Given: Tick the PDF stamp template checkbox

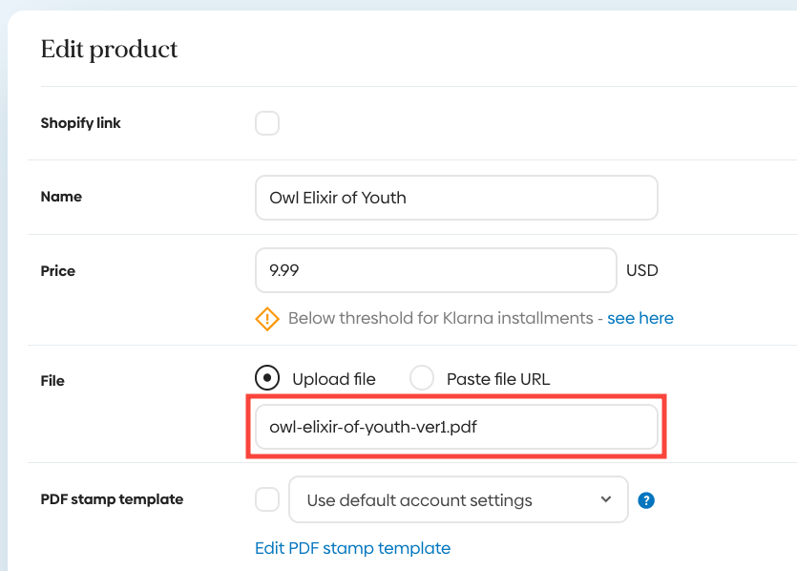Looking at the screenshot, I should click(x=267, y=499).
